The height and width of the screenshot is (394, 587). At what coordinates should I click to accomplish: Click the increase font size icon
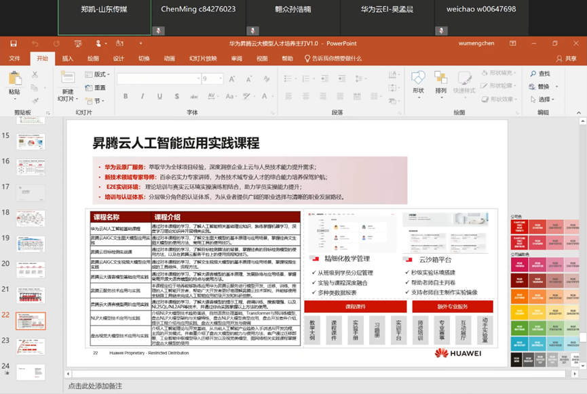click(x=232, y=79)
